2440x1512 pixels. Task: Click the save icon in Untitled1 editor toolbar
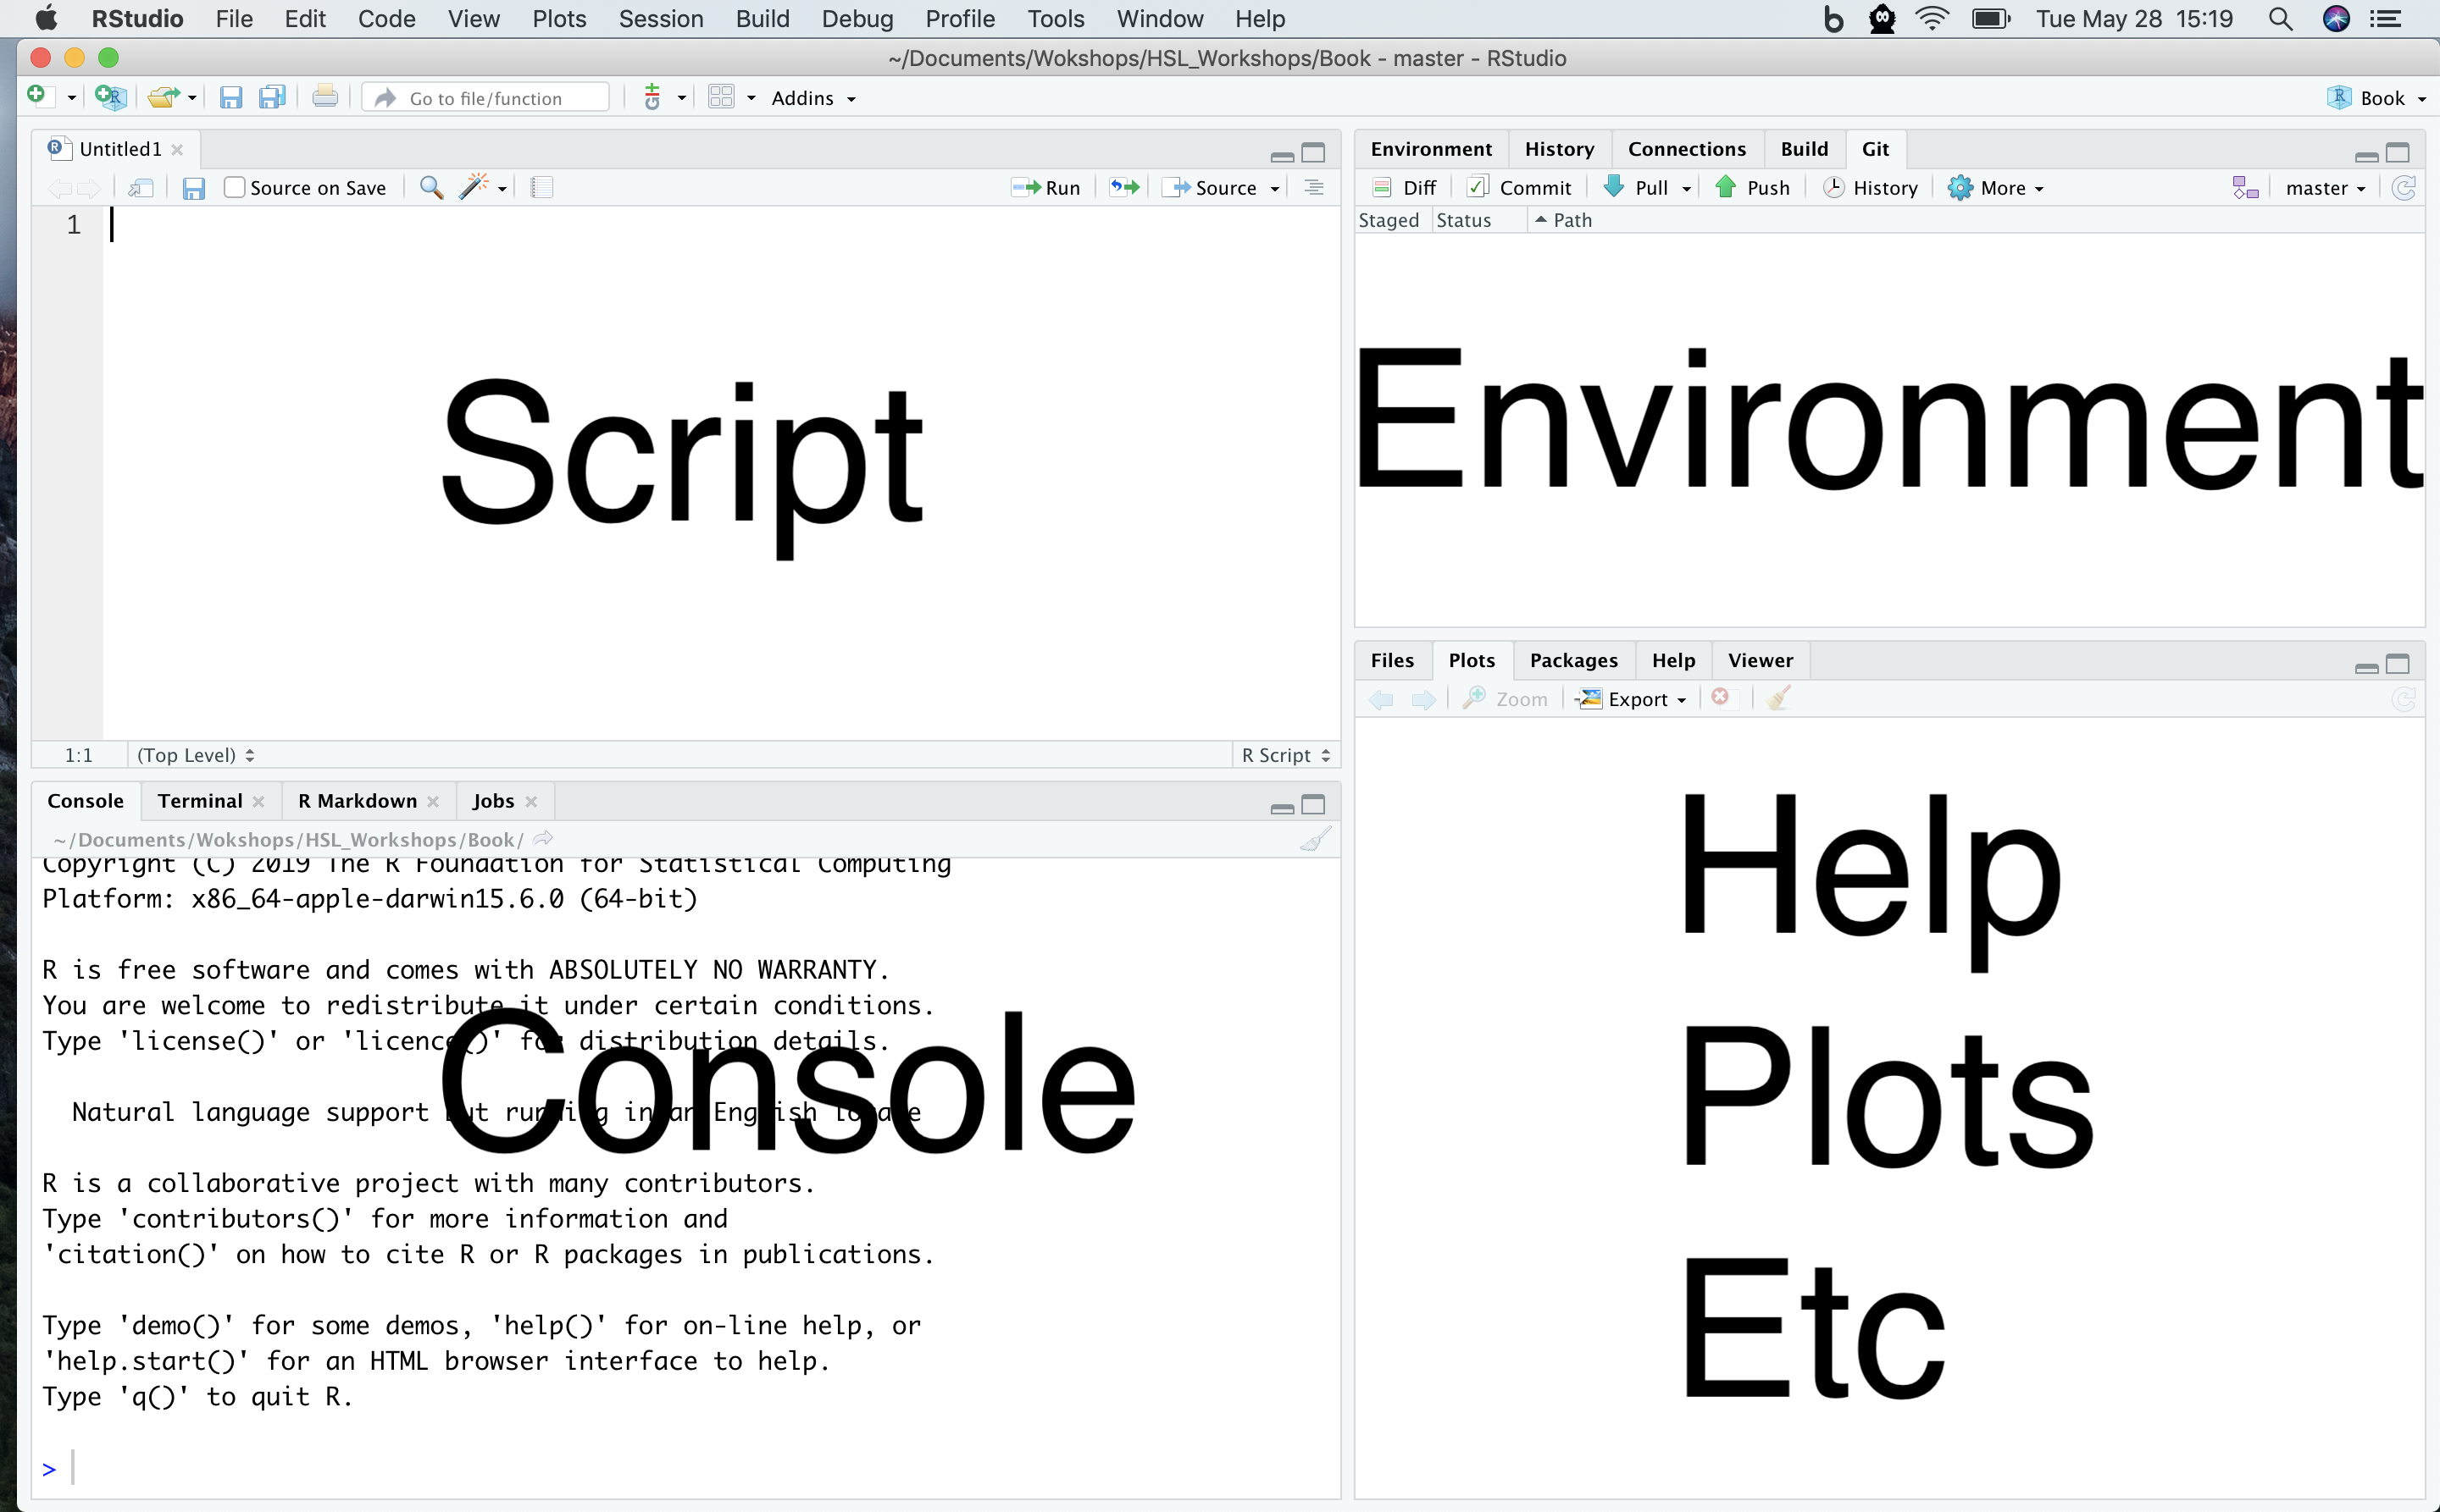pyautogui.click(x=194, y=188)
